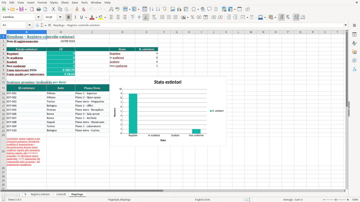Expand formula bar arrow

coord(346,25)
